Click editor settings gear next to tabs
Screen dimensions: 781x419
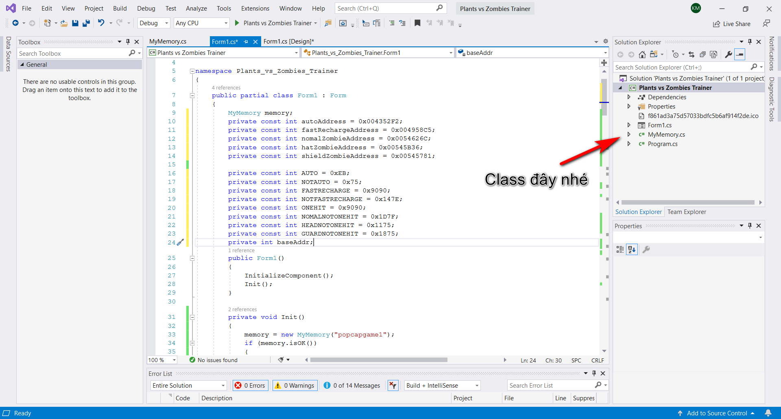[x=605, y=41]
